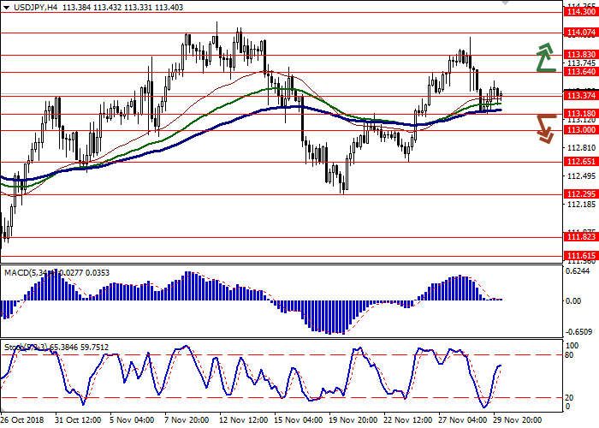Viewport: 599px width, 428px height.
Task: Select the 112.295 price level label
Action: click(581, 193)
